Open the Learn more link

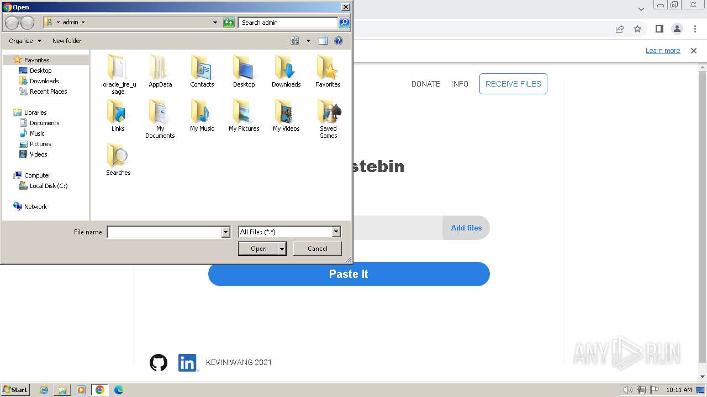coord(663,51)
